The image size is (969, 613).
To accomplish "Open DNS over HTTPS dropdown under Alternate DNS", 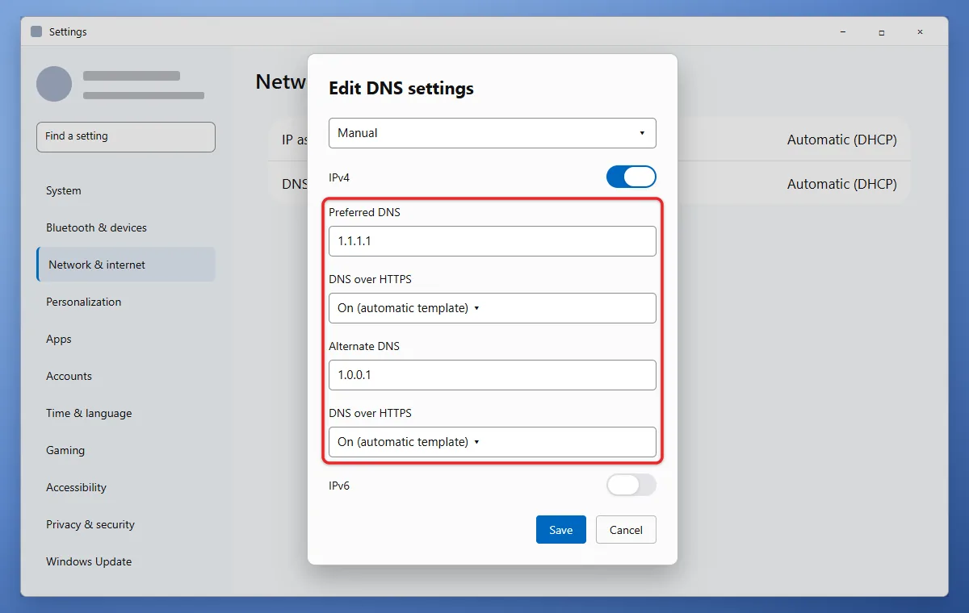I will coord(493,442).
